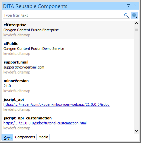Click the float panel icon
The image size is (141, 143).
click(129, 6)
